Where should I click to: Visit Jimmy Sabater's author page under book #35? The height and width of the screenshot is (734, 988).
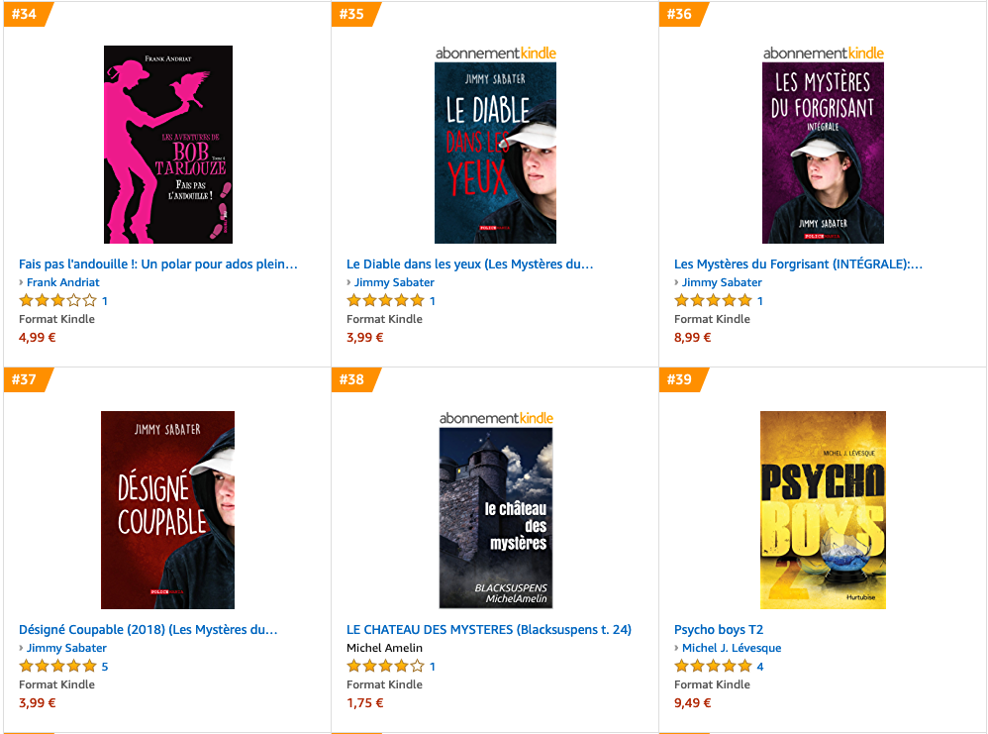(394, 282)
